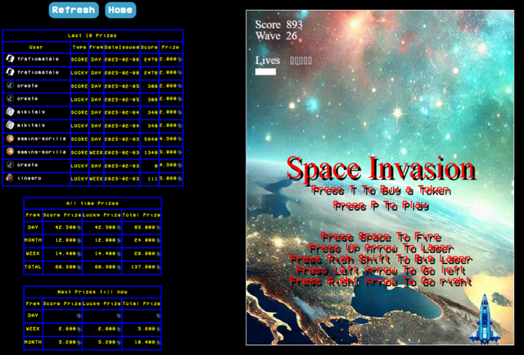Screen dimensions: 524x355
Task: Click token icon in All time DAY Lucky Prize
Action: click(x=118, y=228)
